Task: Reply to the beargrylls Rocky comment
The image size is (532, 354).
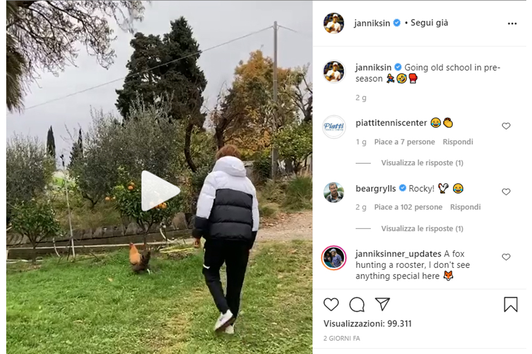Action: (465, 207)
